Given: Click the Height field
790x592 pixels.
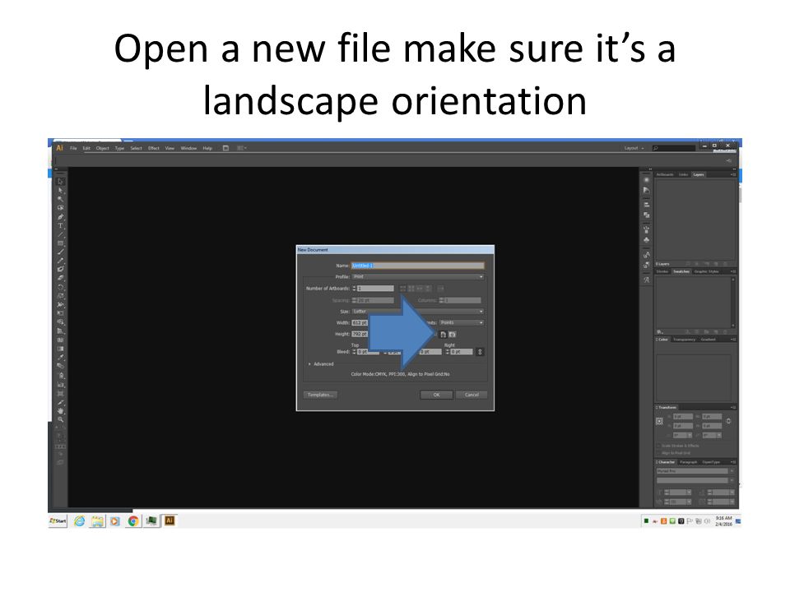Looking at the screenshot, I should click(x=360, y=334).
